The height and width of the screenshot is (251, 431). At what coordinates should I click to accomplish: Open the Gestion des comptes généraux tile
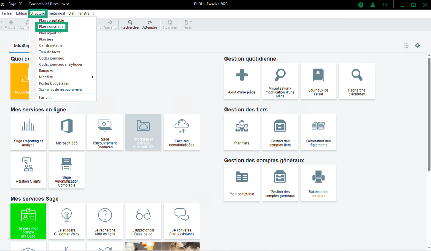[280, 183]
